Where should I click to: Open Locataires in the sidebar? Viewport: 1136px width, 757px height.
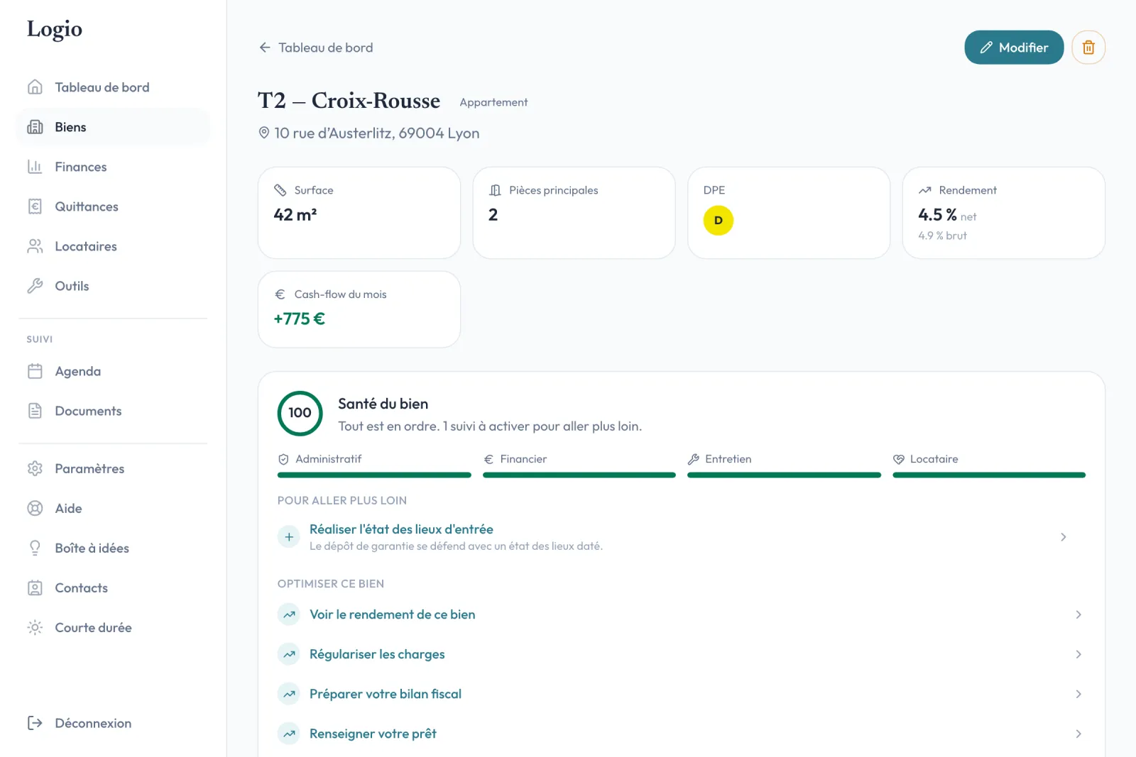[x=114, y=246]
